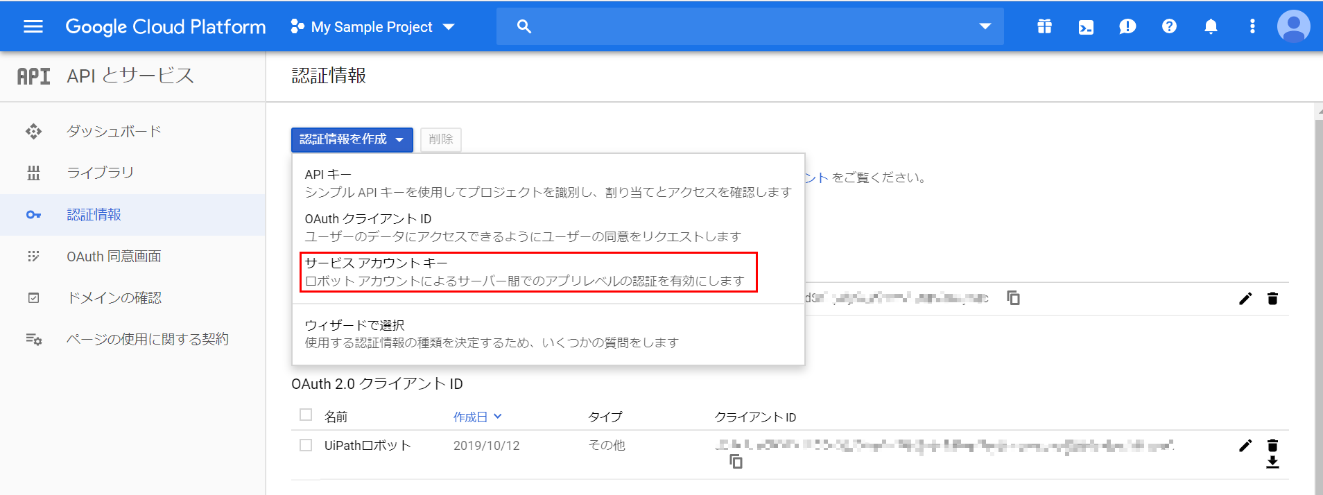Click the user account avatar
Viewport: 1323px width, 495px height.
(1293, 26)
